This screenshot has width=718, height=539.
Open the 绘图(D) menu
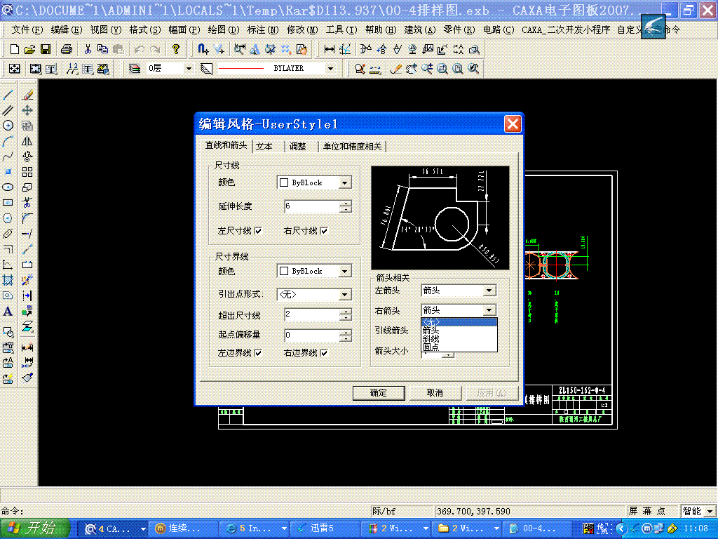click(224, 29)
